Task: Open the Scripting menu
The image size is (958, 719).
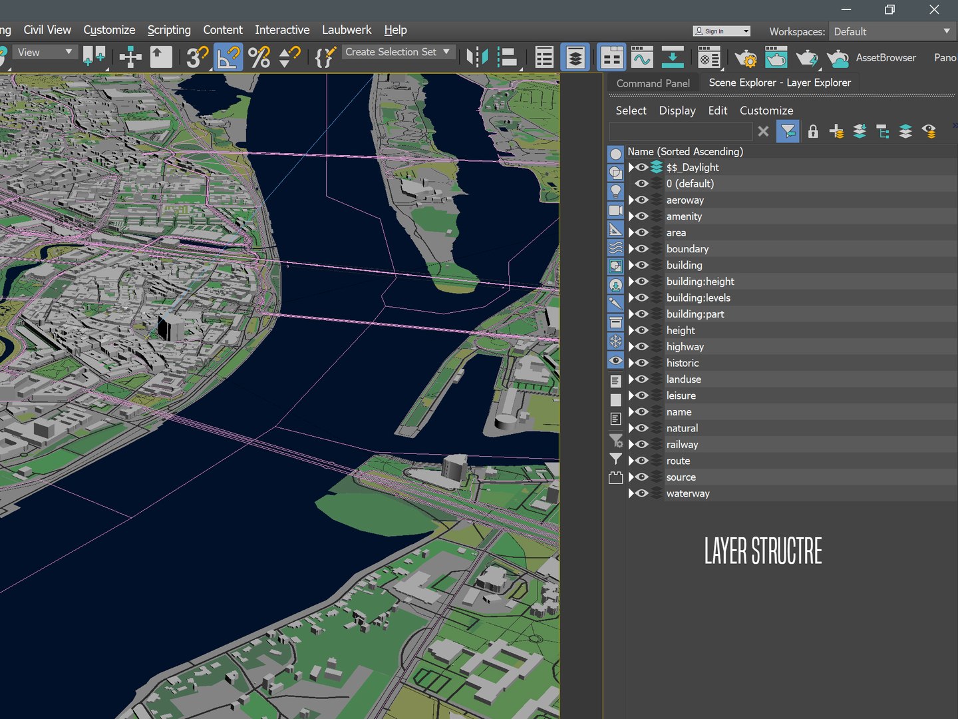Action: tap(169, 30)
